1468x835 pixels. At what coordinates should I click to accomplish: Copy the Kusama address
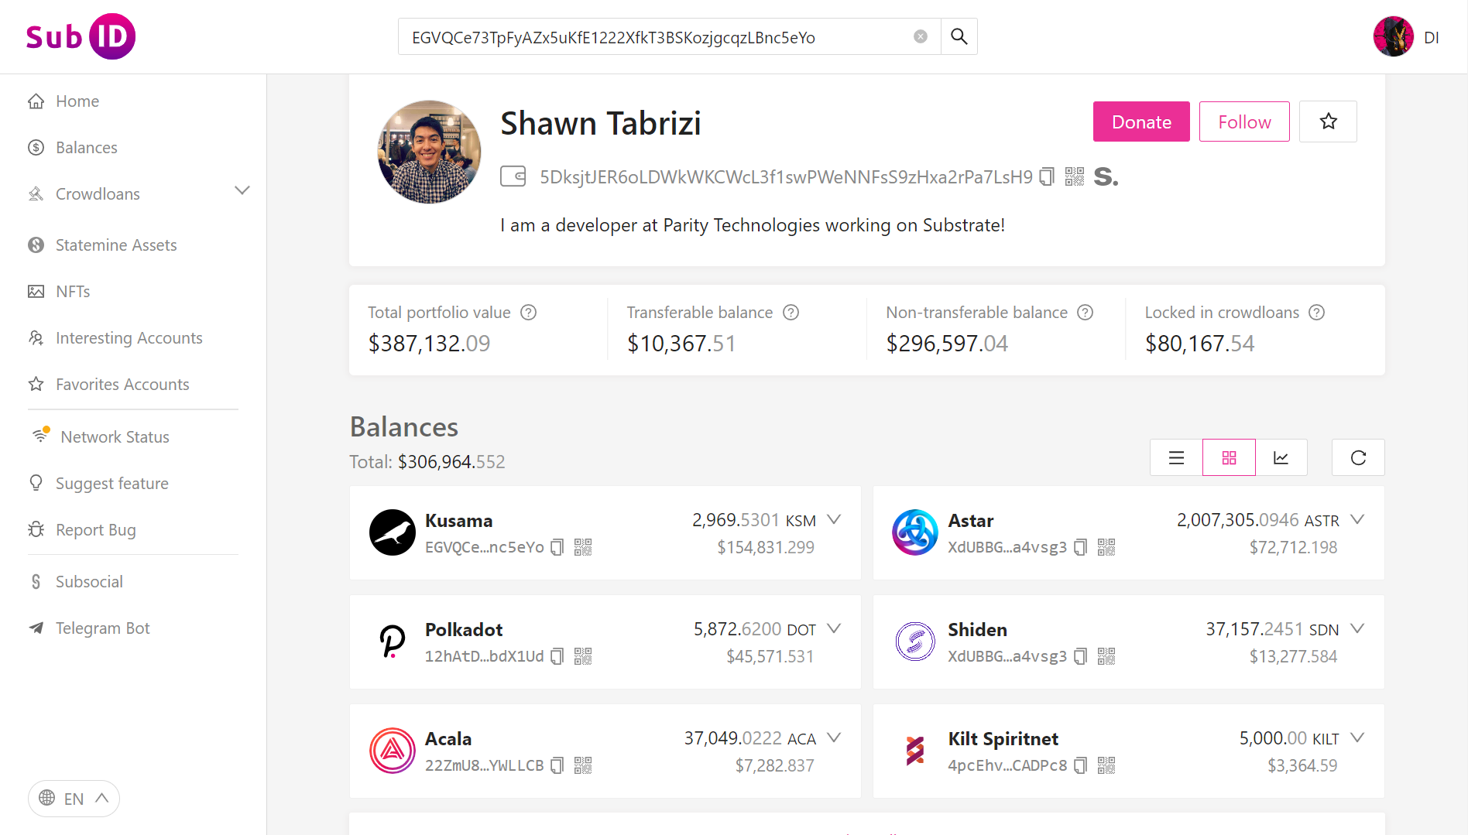557,548
